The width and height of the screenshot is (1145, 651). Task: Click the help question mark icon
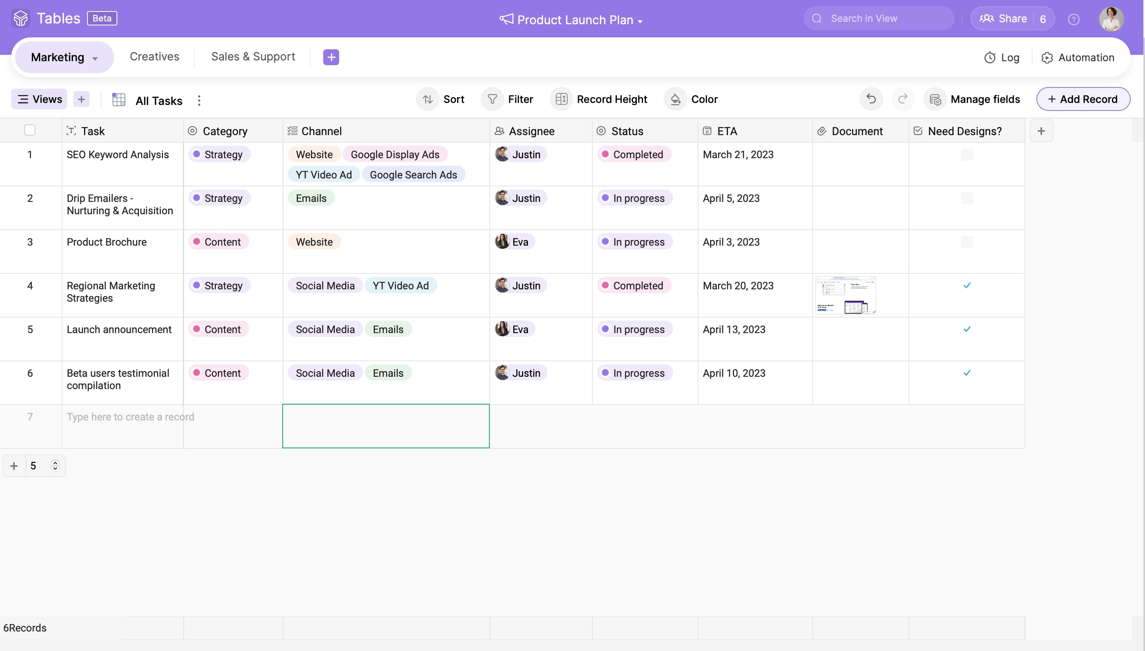[1073, 19]
